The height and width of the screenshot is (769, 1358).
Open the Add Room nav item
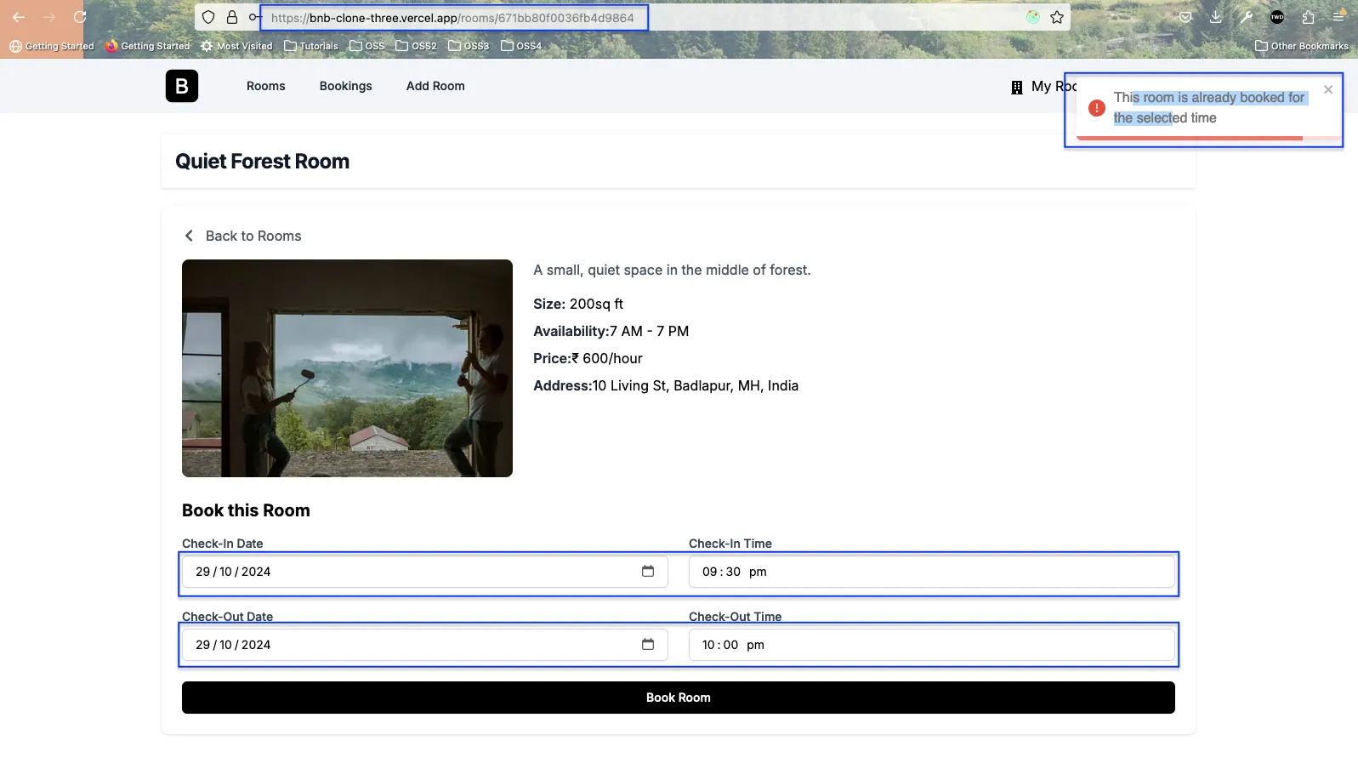435,86
